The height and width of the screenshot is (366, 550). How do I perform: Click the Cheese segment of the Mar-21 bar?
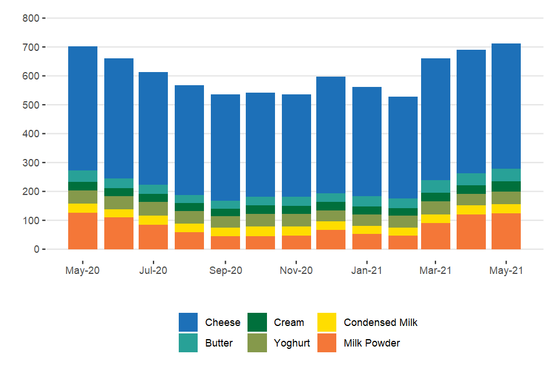tap(435, 119)
